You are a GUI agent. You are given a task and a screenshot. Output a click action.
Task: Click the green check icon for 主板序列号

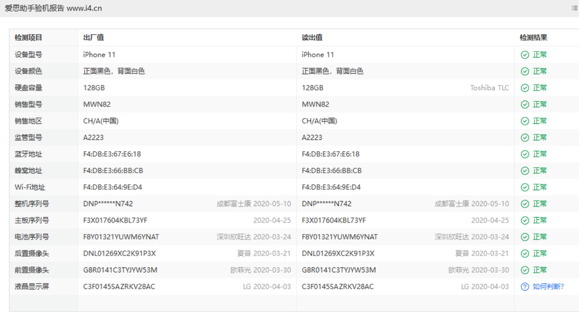click(x=525, y=221)
